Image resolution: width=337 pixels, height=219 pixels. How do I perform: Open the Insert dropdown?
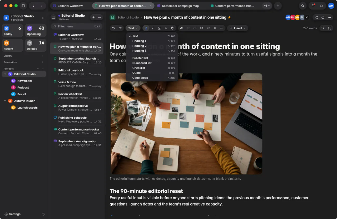point(238,28)
